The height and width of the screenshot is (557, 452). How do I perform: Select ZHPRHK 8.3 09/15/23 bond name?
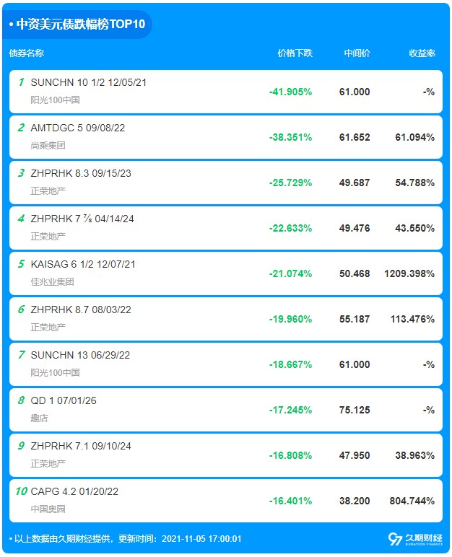click(x=81, y=173)
